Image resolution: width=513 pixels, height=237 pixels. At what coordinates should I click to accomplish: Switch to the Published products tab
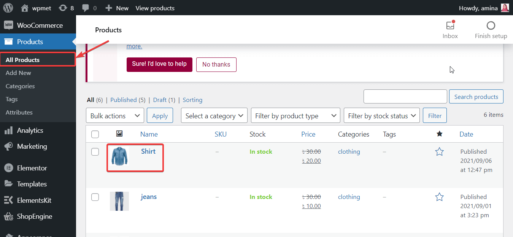click(x=124, y=100)
